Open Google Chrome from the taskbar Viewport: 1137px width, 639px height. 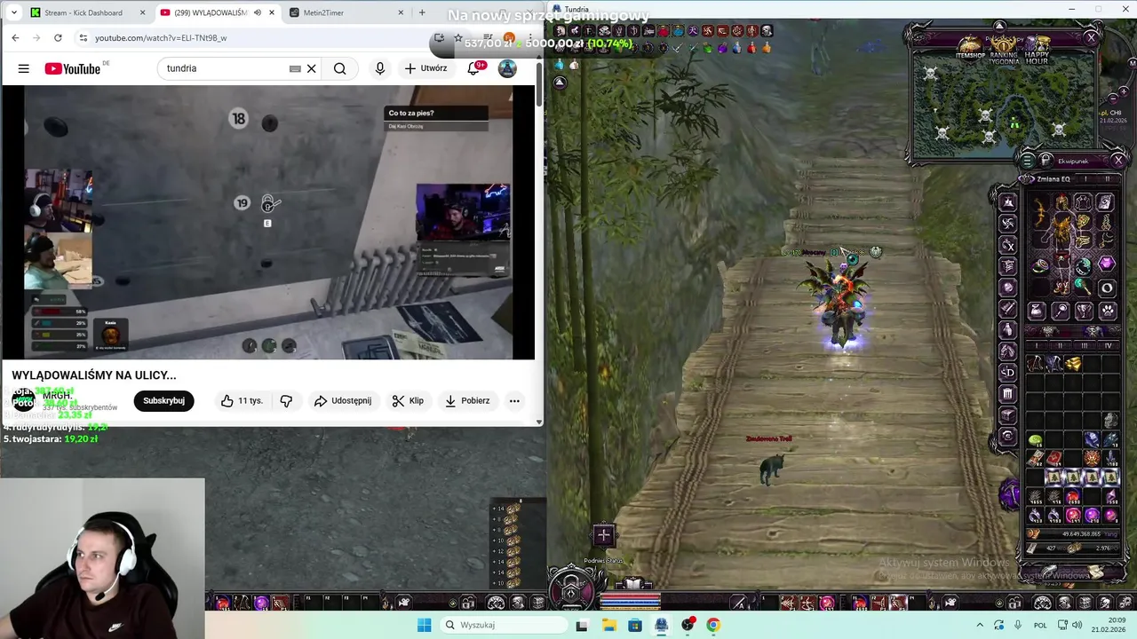tap(713, 625)
